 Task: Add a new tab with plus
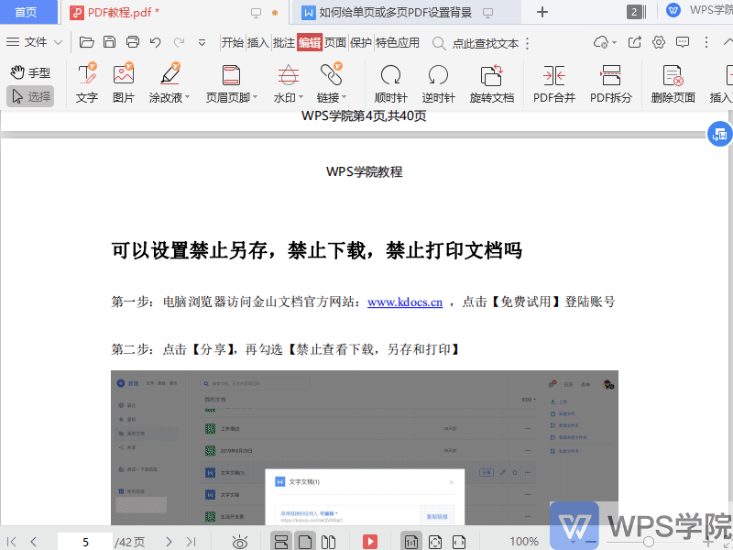pyautogui.click(x=542, y=12)
